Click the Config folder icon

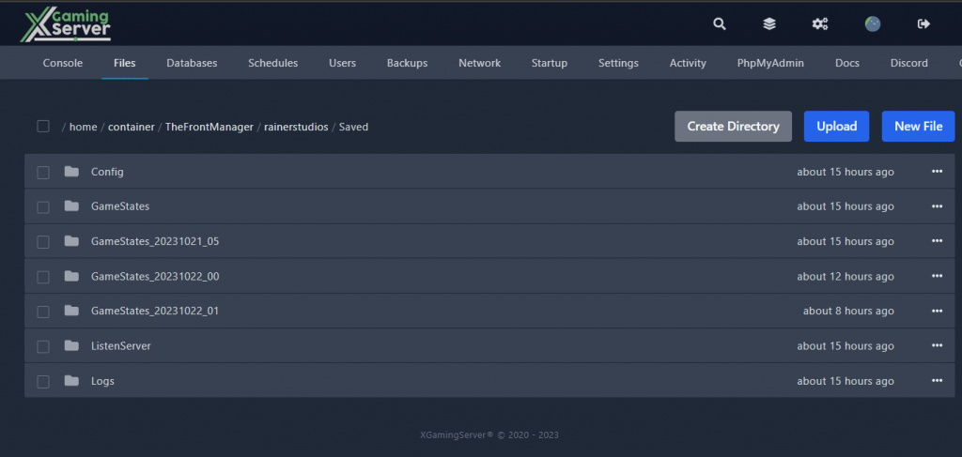71,172
